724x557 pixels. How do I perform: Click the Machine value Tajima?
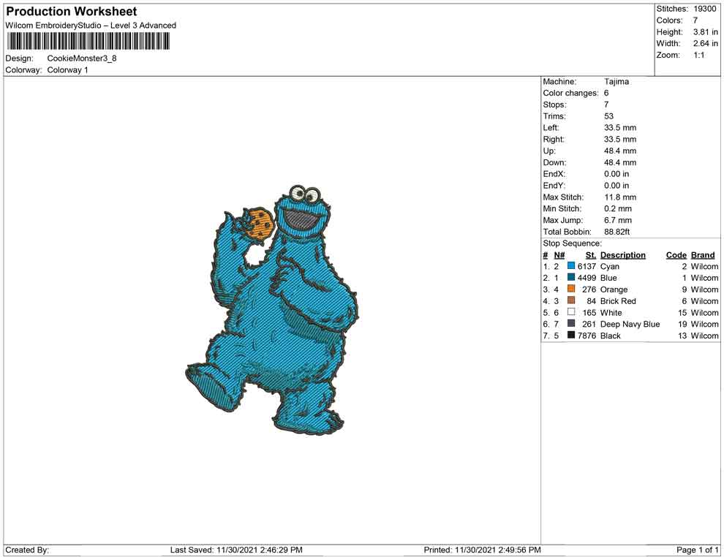(x=616, y=81)
